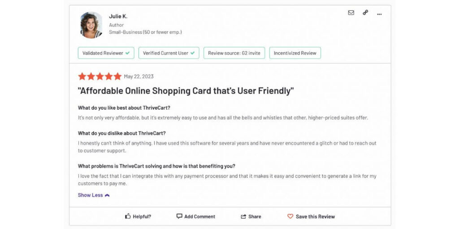Click the heart Save this Review icon
Image resolution: width=459 pixels, height=229 pixels.
pyautogui.click(x=290, y=216)
